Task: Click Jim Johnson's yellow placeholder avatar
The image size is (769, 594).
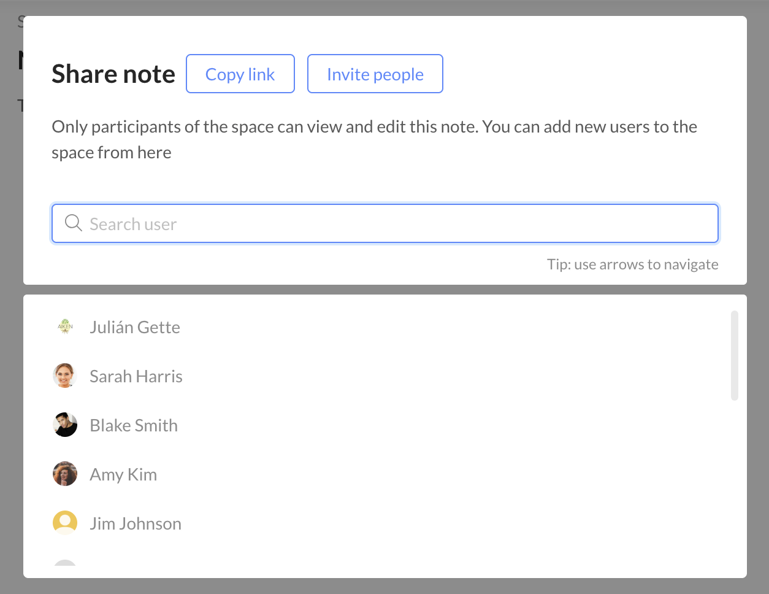Action: tap(65, 523)
